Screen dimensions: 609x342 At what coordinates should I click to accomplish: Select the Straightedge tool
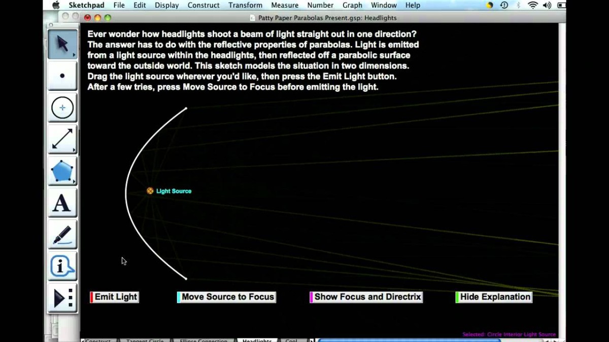[62, 139]
